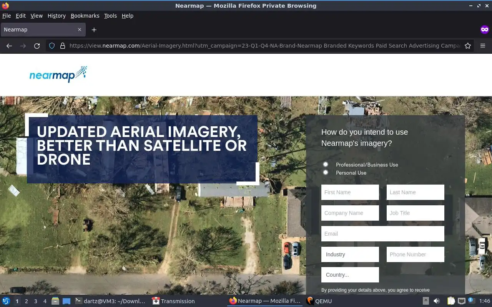
Task: Click 'By providing your details above' text
Action: (375, 290)
